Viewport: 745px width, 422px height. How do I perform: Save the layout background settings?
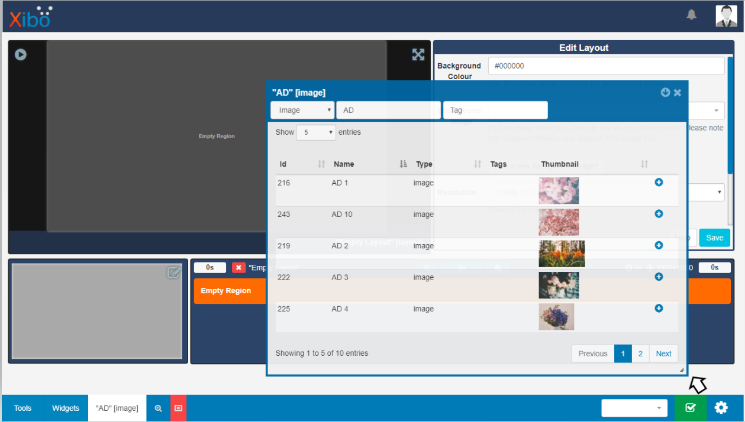[x=714, y=237]
